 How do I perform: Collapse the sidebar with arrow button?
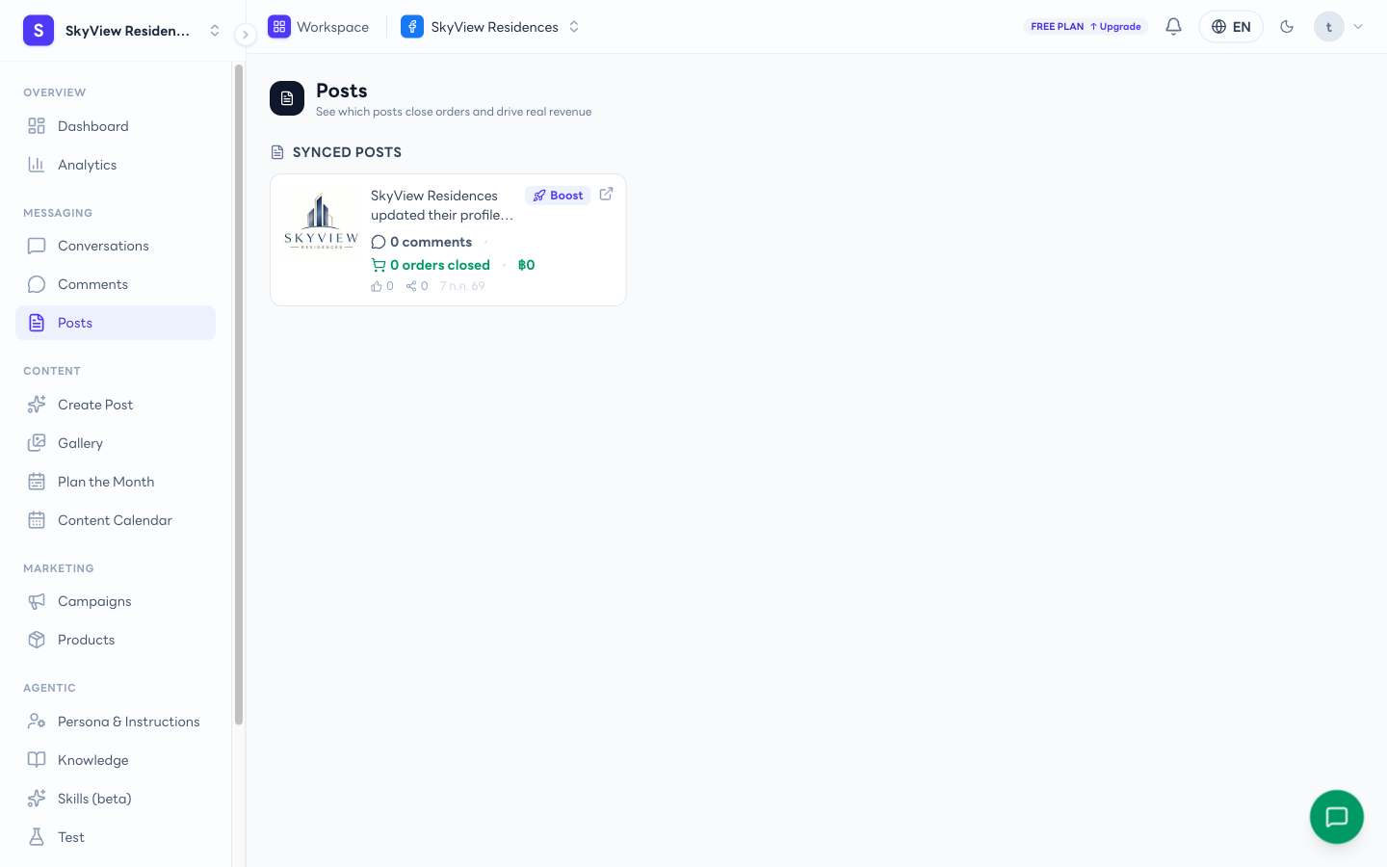246,35
